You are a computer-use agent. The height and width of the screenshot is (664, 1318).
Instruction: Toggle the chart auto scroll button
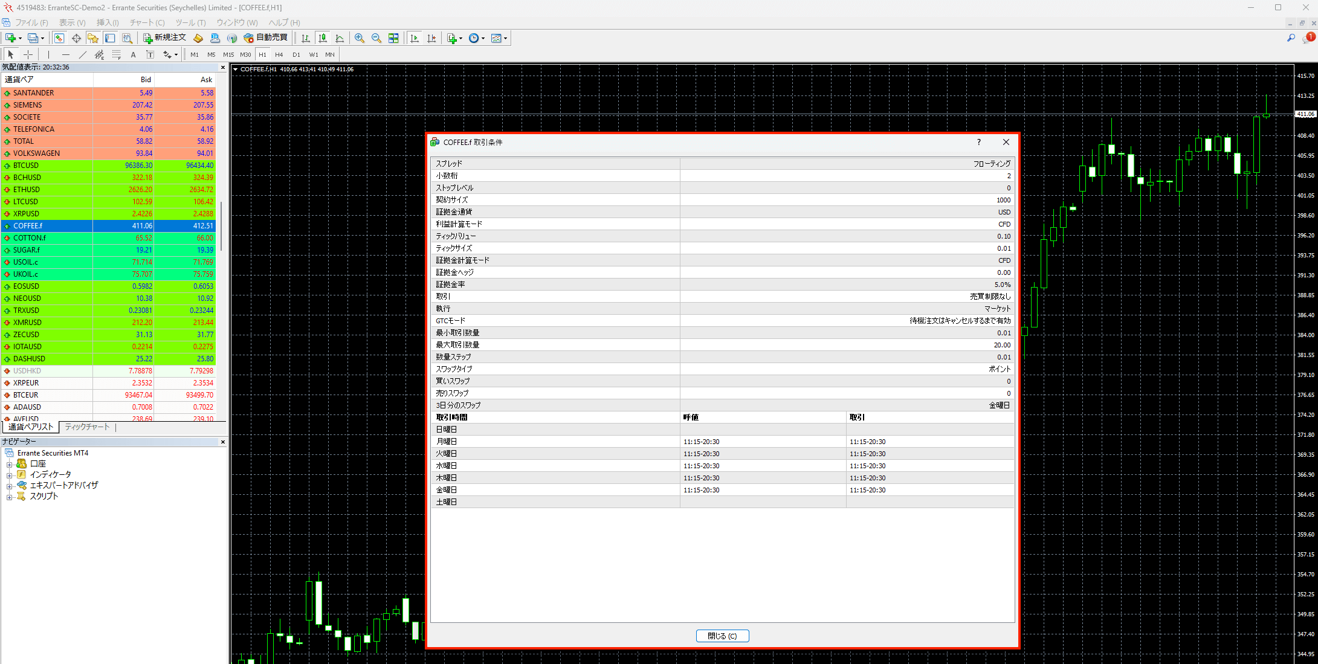415,38
